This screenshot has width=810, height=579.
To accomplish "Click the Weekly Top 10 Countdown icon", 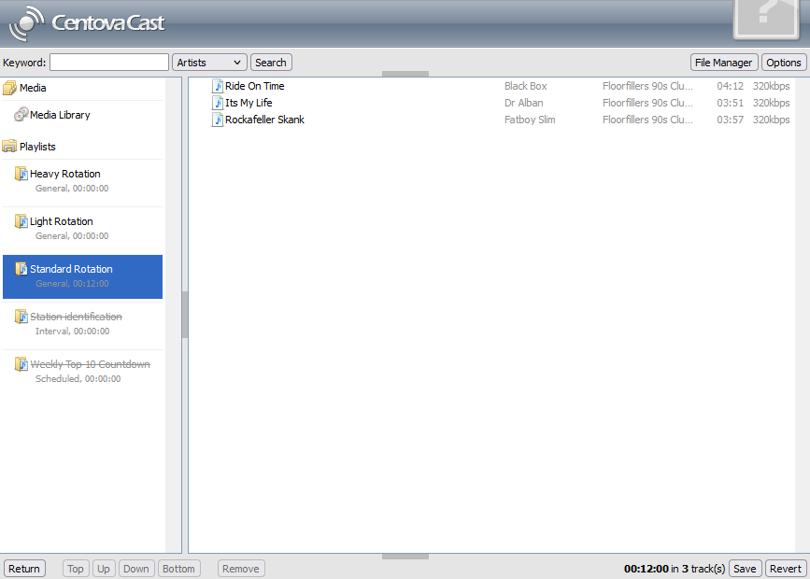I will click(x=21, y=363).
